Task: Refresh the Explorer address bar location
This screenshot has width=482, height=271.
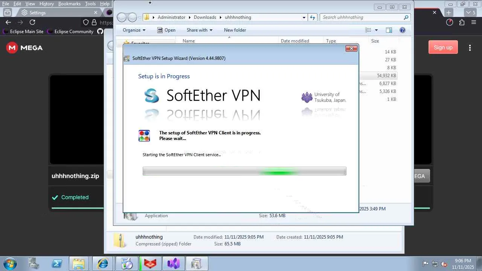Action: click(313, 17)
